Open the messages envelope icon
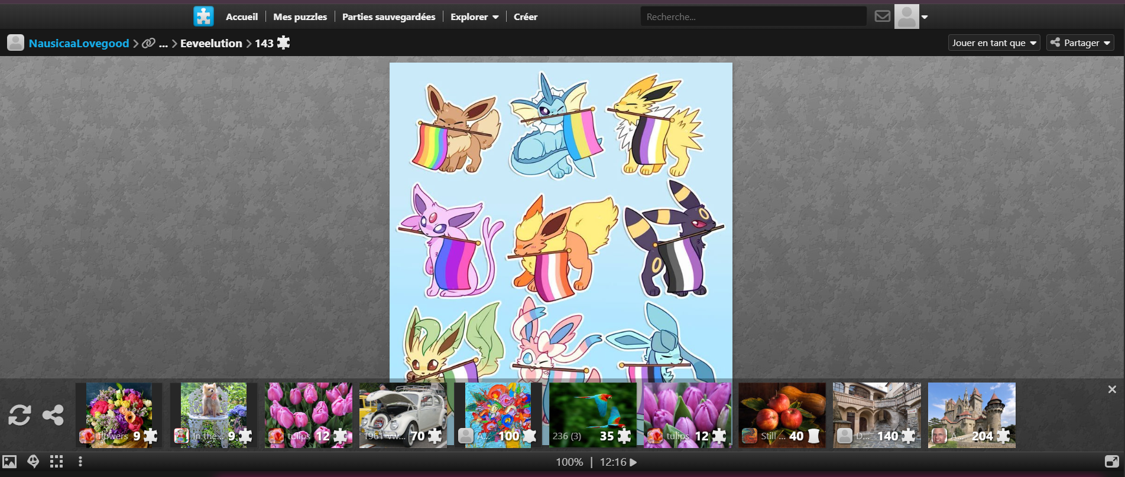Screen dimensions: 1125x477 882,17
